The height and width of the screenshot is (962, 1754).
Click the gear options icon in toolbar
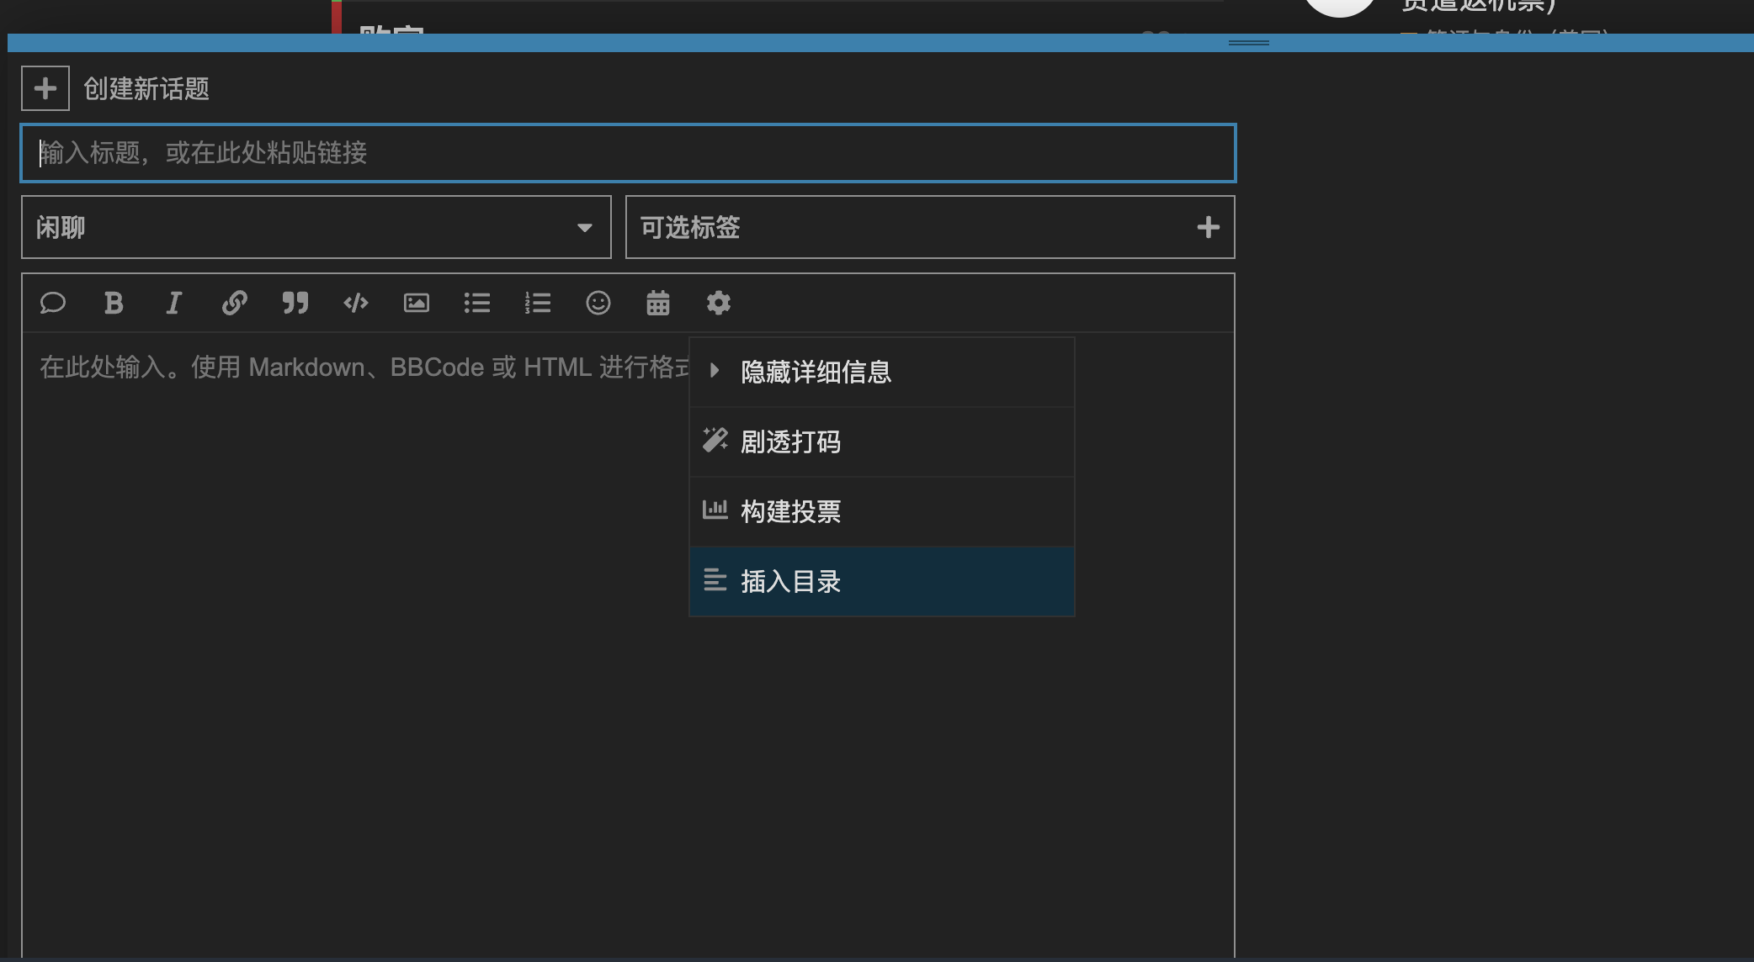[719, 303]
